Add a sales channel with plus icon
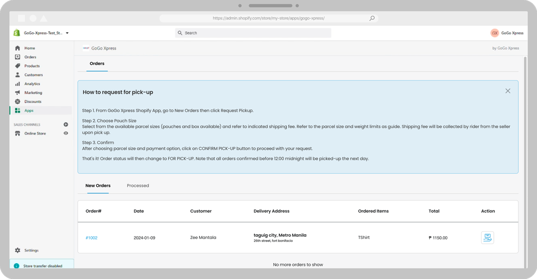The image size is (537, 279). [66, 125]
